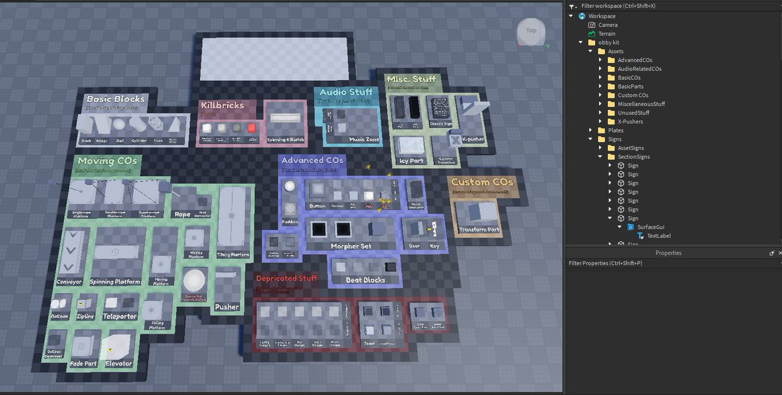Focus the Filter Properties search field

tap(673, 263)
